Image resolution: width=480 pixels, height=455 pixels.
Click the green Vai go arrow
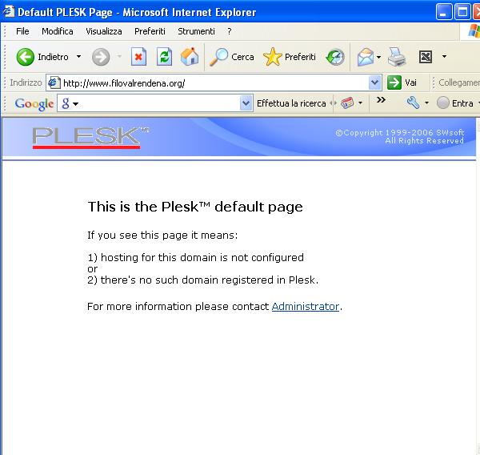394,83
